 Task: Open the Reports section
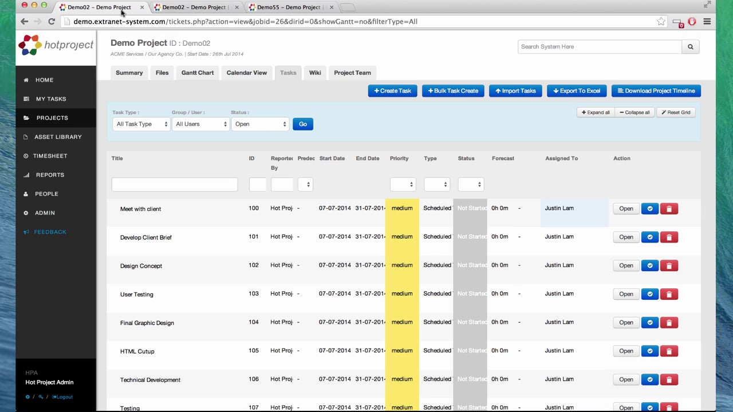(50, 175)
